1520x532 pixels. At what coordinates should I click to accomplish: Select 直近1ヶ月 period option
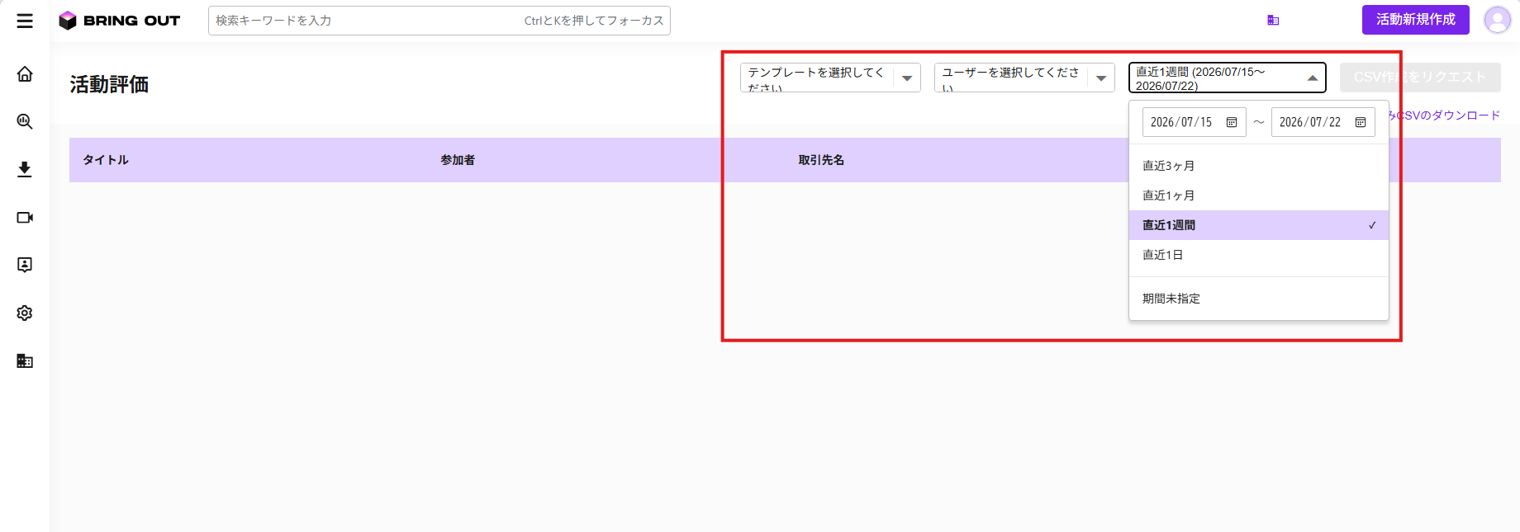click(1259, 195)
